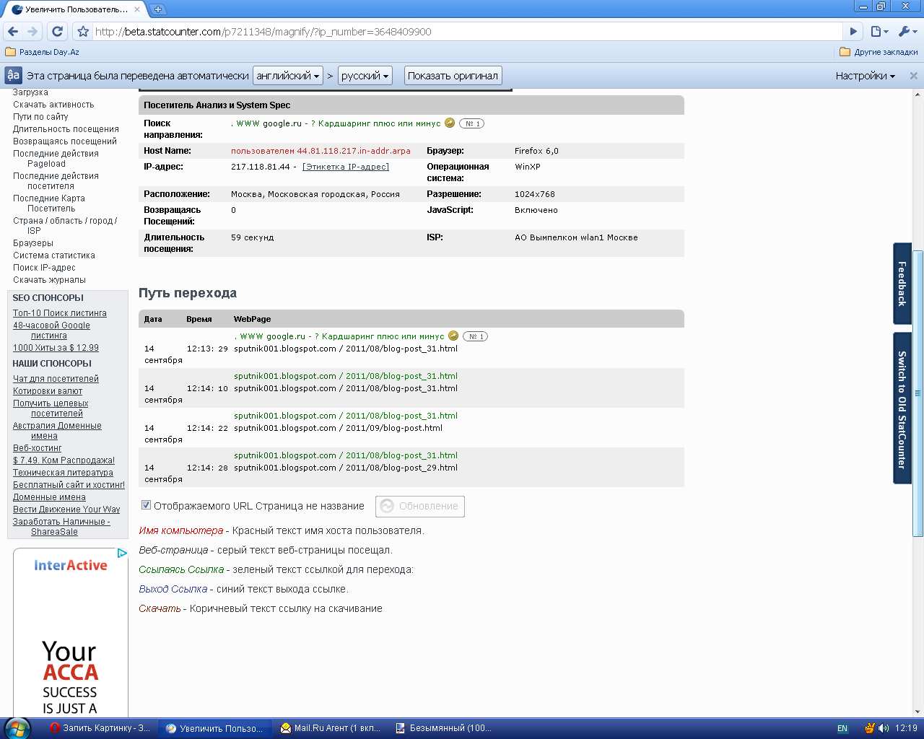Viewport: 924px width, 739px height.
Task: Open the Веб-хостинг sponsor link
Action: click(x=38, y=448)
